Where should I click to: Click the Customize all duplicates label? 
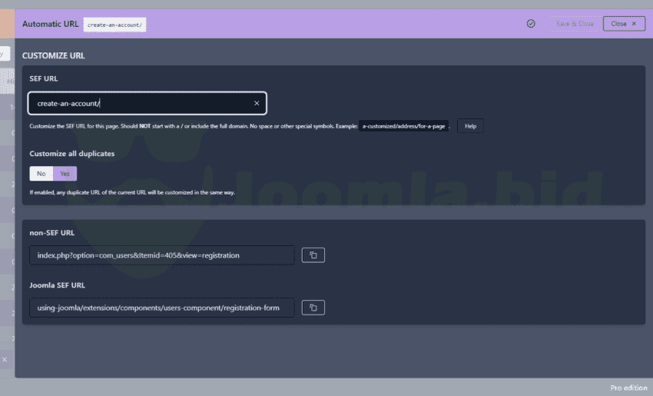pos(71,154)
